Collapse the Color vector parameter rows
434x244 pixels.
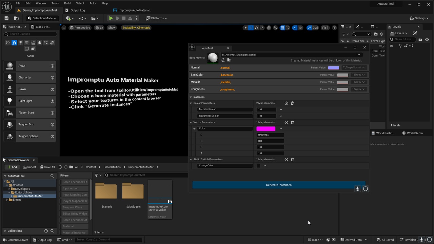pos(194,129)
